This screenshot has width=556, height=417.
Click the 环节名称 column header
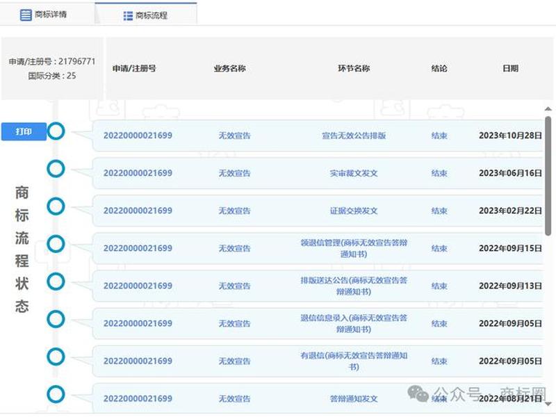tap(354, 68)
